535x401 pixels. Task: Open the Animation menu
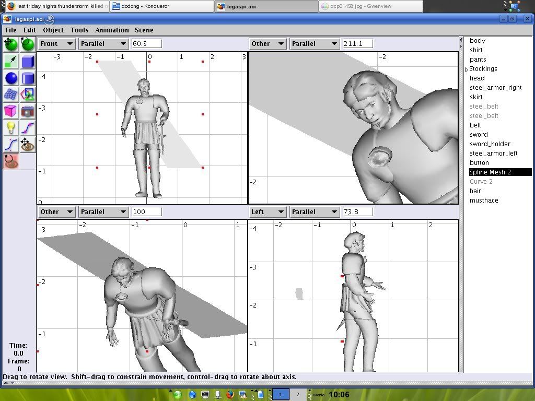click(112, 30)
